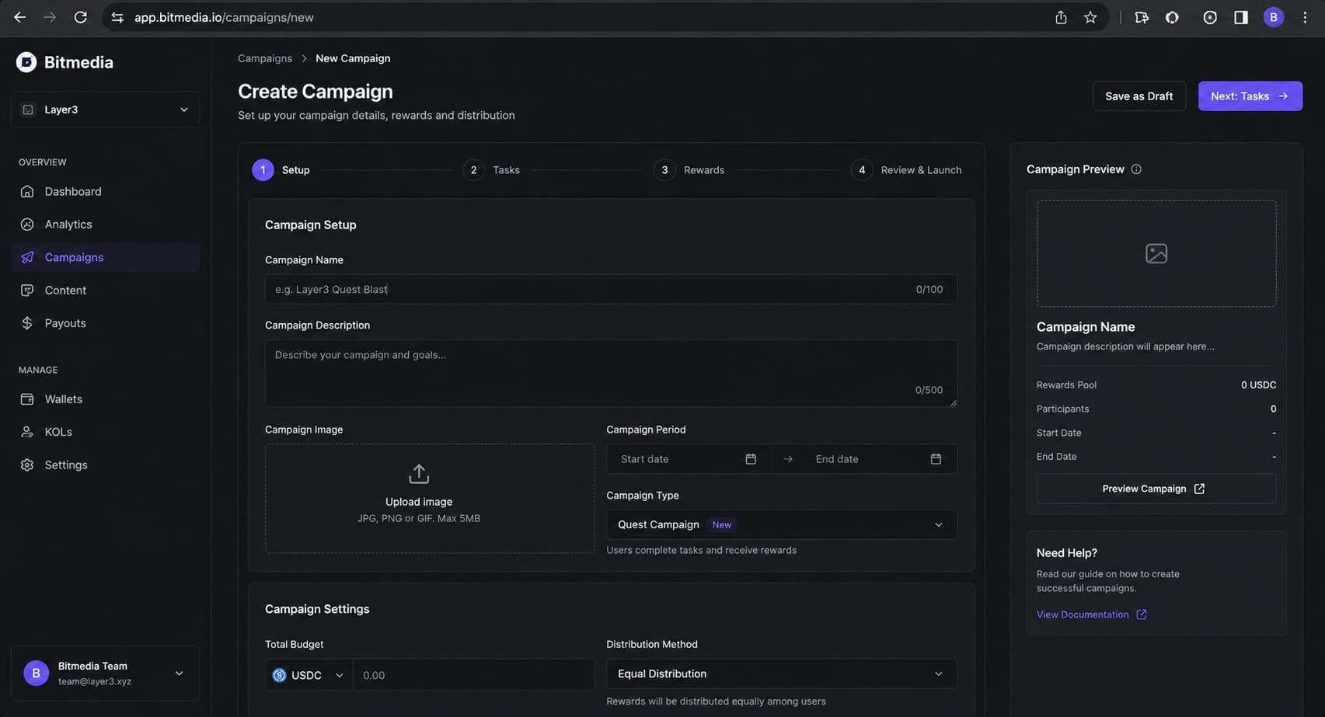Jump to the Review & Launch step
The width and height of the screenshot is (1325, 717).
pyautogui.click(x=906, y=169)
